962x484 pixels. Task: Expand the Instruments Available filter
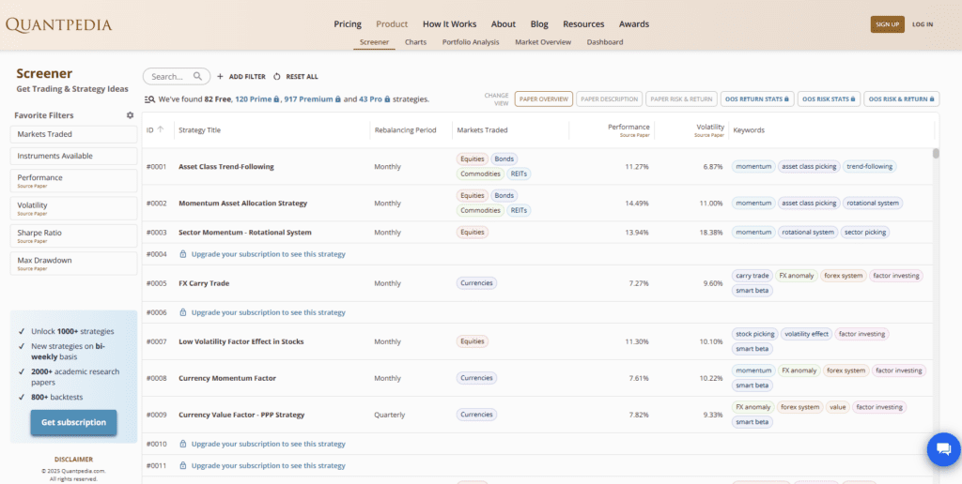click(73, 157)
